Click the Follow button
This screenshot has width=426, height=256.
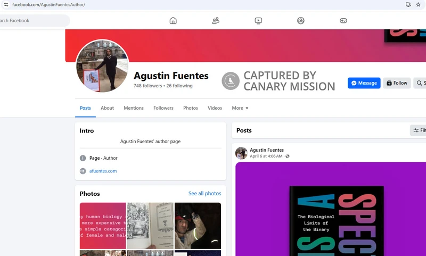point(397,83)
